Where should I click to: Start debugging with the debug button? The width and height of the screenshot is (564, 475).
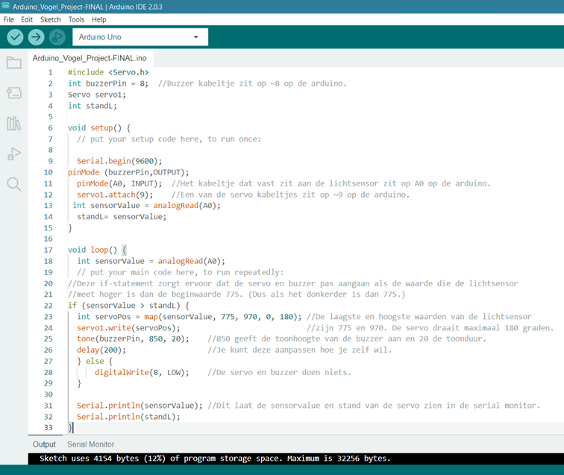(57, 37)
